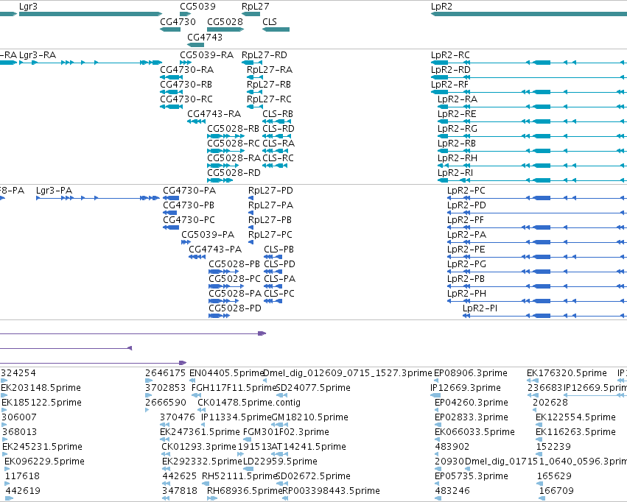Click protein CG4743-PA
The height and width of the screenshot is (502, 627).
click(x=215, y=250)
